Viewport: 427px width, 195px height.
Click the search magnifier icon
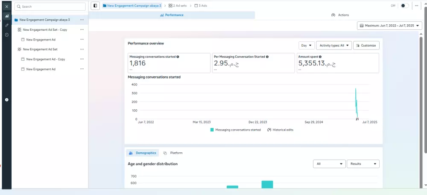coord(19,6)
